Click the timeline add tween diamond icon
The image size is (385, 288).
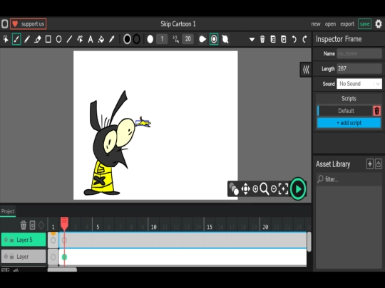[41, 225]
